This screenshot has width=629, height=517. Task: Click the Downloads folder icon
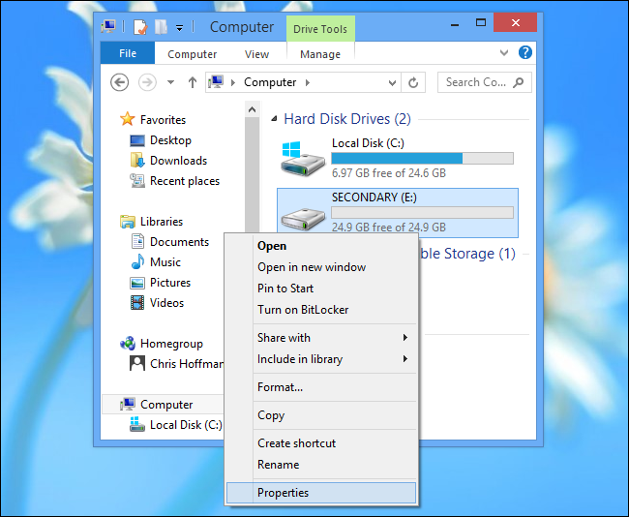137,160
